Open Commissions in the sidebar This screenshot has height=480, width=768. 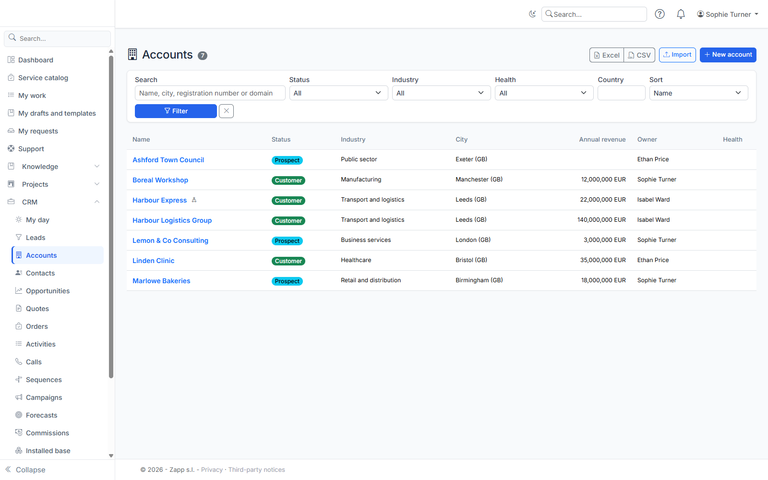(58, 433)
